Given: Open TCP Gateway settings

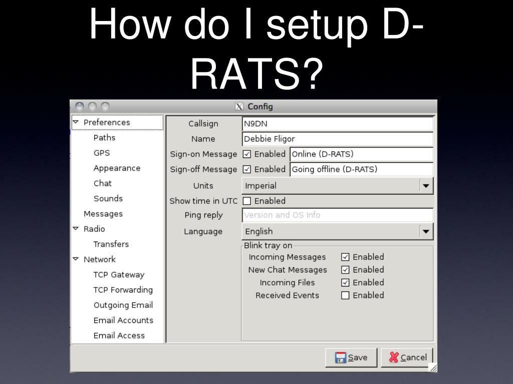Looking at the screenshot, I should [x=119, y=275].
